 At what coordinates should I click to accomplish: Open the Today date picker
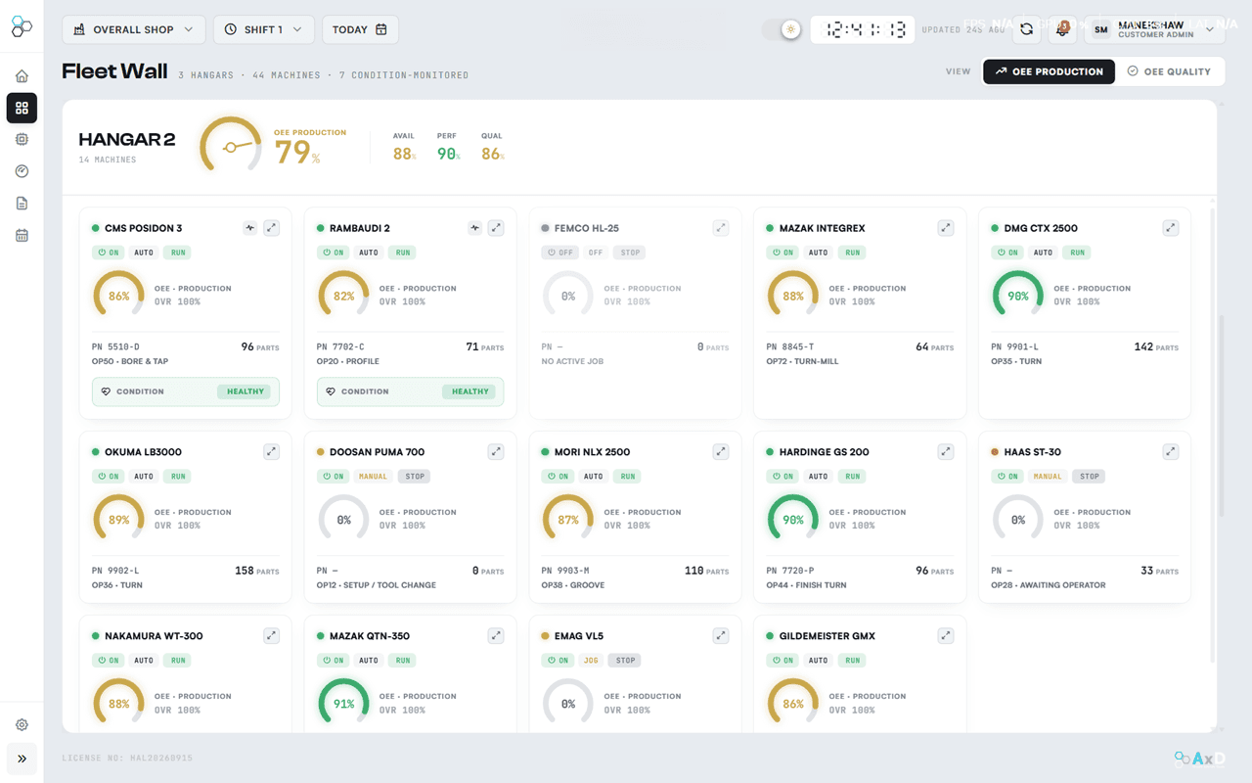(x=360, y=29)
